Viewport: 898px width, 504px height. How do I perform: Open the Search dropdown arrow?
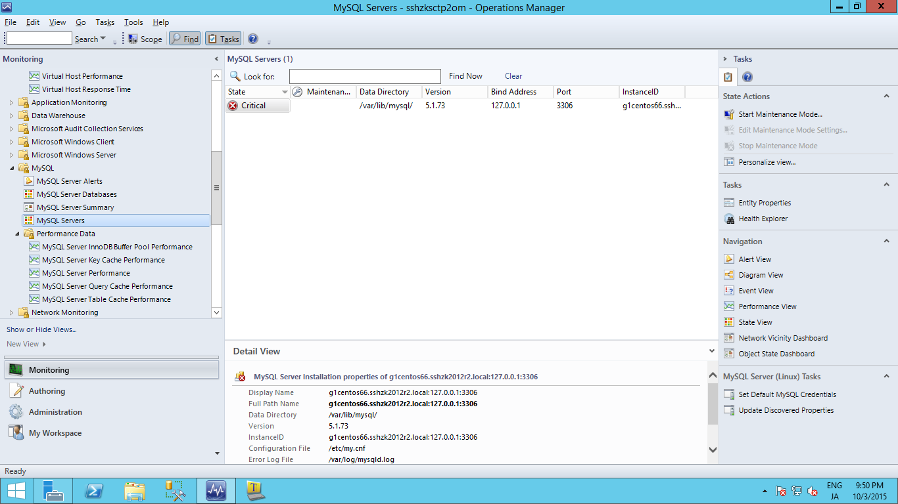click(103, 39)
